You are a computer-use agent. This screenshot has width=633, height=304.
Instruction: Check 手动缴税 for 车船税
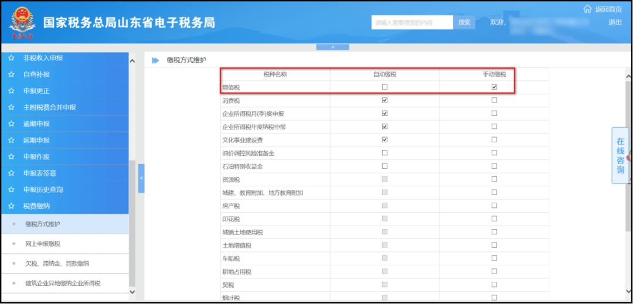coord(494,258)
